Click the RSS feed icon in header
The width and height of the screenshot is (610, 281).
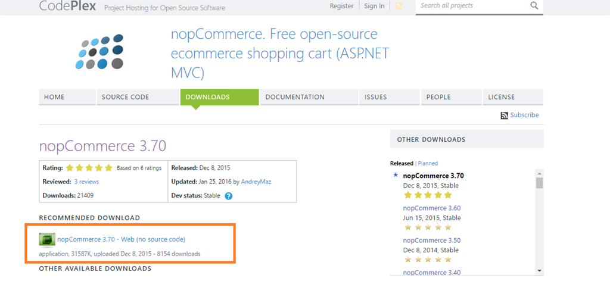[399, 6]
